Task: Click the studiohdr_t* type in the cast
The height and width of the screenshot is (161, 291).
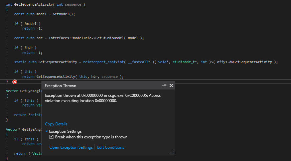Action: [184, 62]
